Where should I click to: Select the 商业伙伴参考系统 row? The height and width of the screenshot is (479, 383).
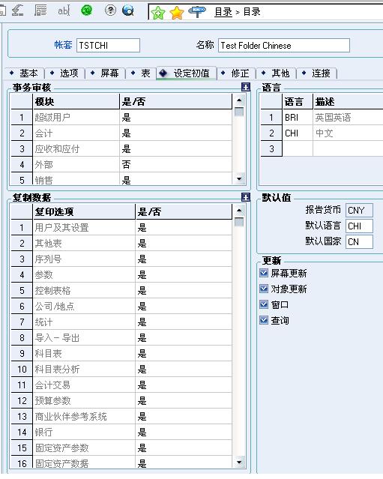84,417
